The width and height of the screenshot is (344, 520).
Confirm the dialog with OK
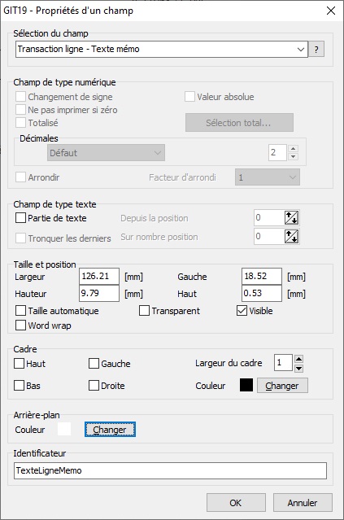pos(236,503)
